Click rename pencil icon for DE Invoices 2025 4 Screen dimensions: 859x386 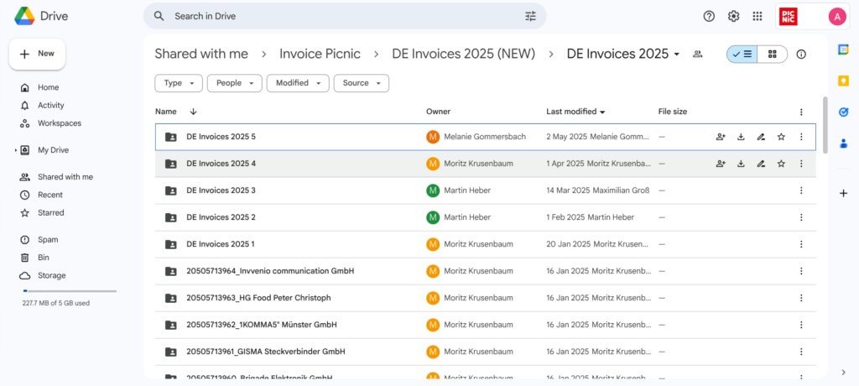761,164
